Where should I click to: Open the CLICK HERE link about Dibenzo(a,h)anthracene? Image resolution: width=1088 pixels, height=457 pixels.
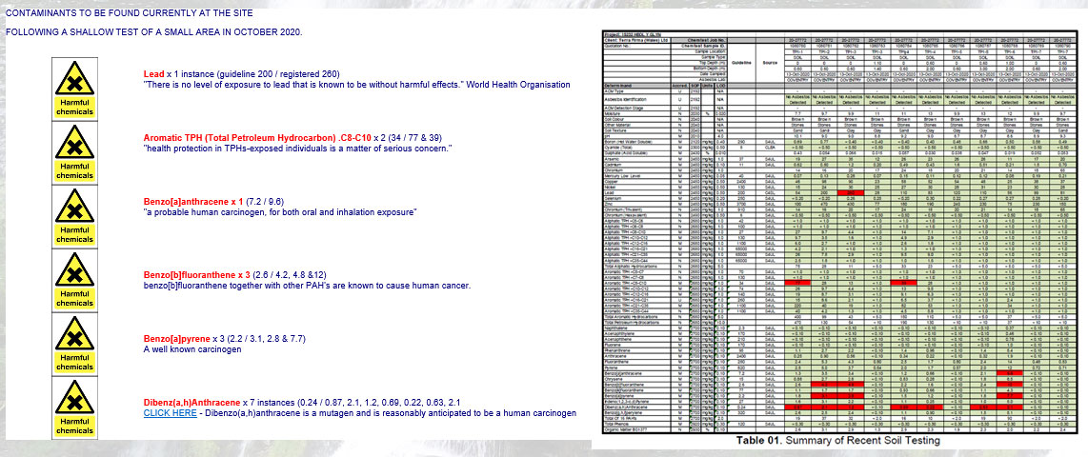[x=170, y=412]
